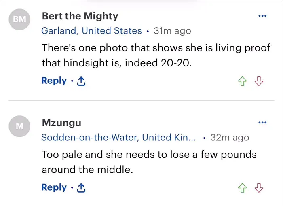Reply to Mzungu's comment
Viewport: 283px width, 206px height.
coord(54,187)
